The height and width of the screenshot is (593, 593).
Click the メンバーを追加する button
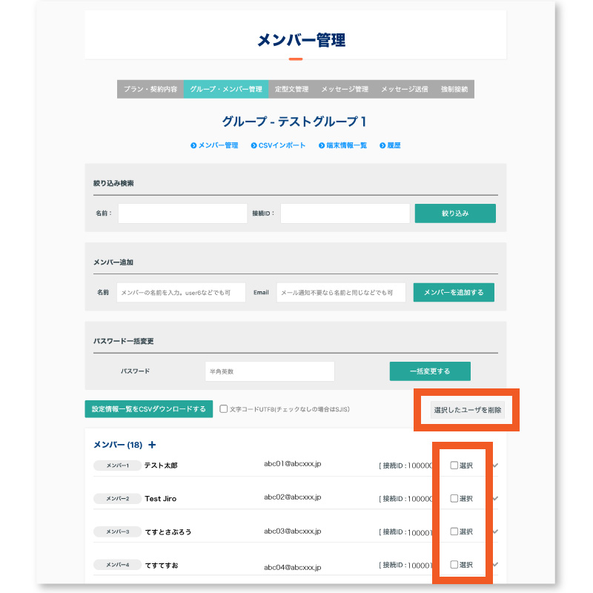(454, 293)
